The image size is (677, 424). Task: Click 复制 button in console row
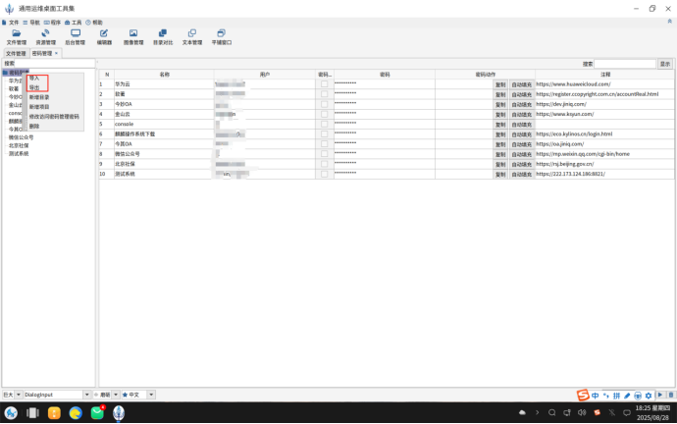500,125
